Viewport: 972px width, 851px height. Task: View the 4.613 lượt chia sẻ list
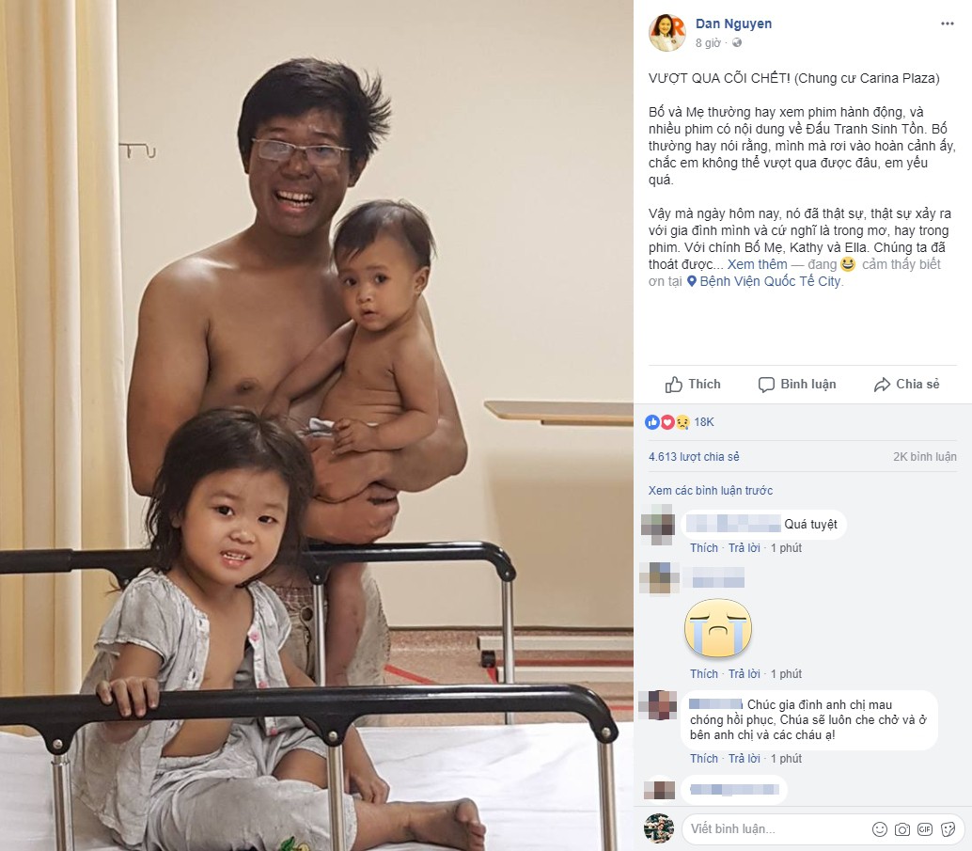[694, 457]
